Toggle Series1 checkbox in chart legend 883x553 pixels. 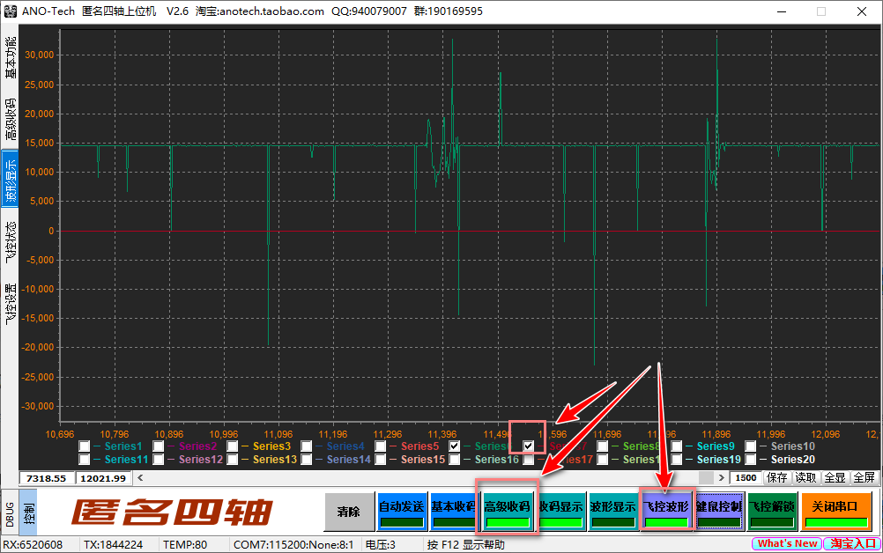tap(84, 446)
